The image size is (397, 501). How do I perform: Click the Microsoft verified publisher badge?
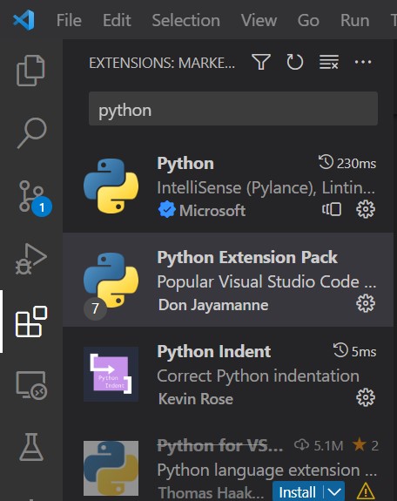(166, 210)
